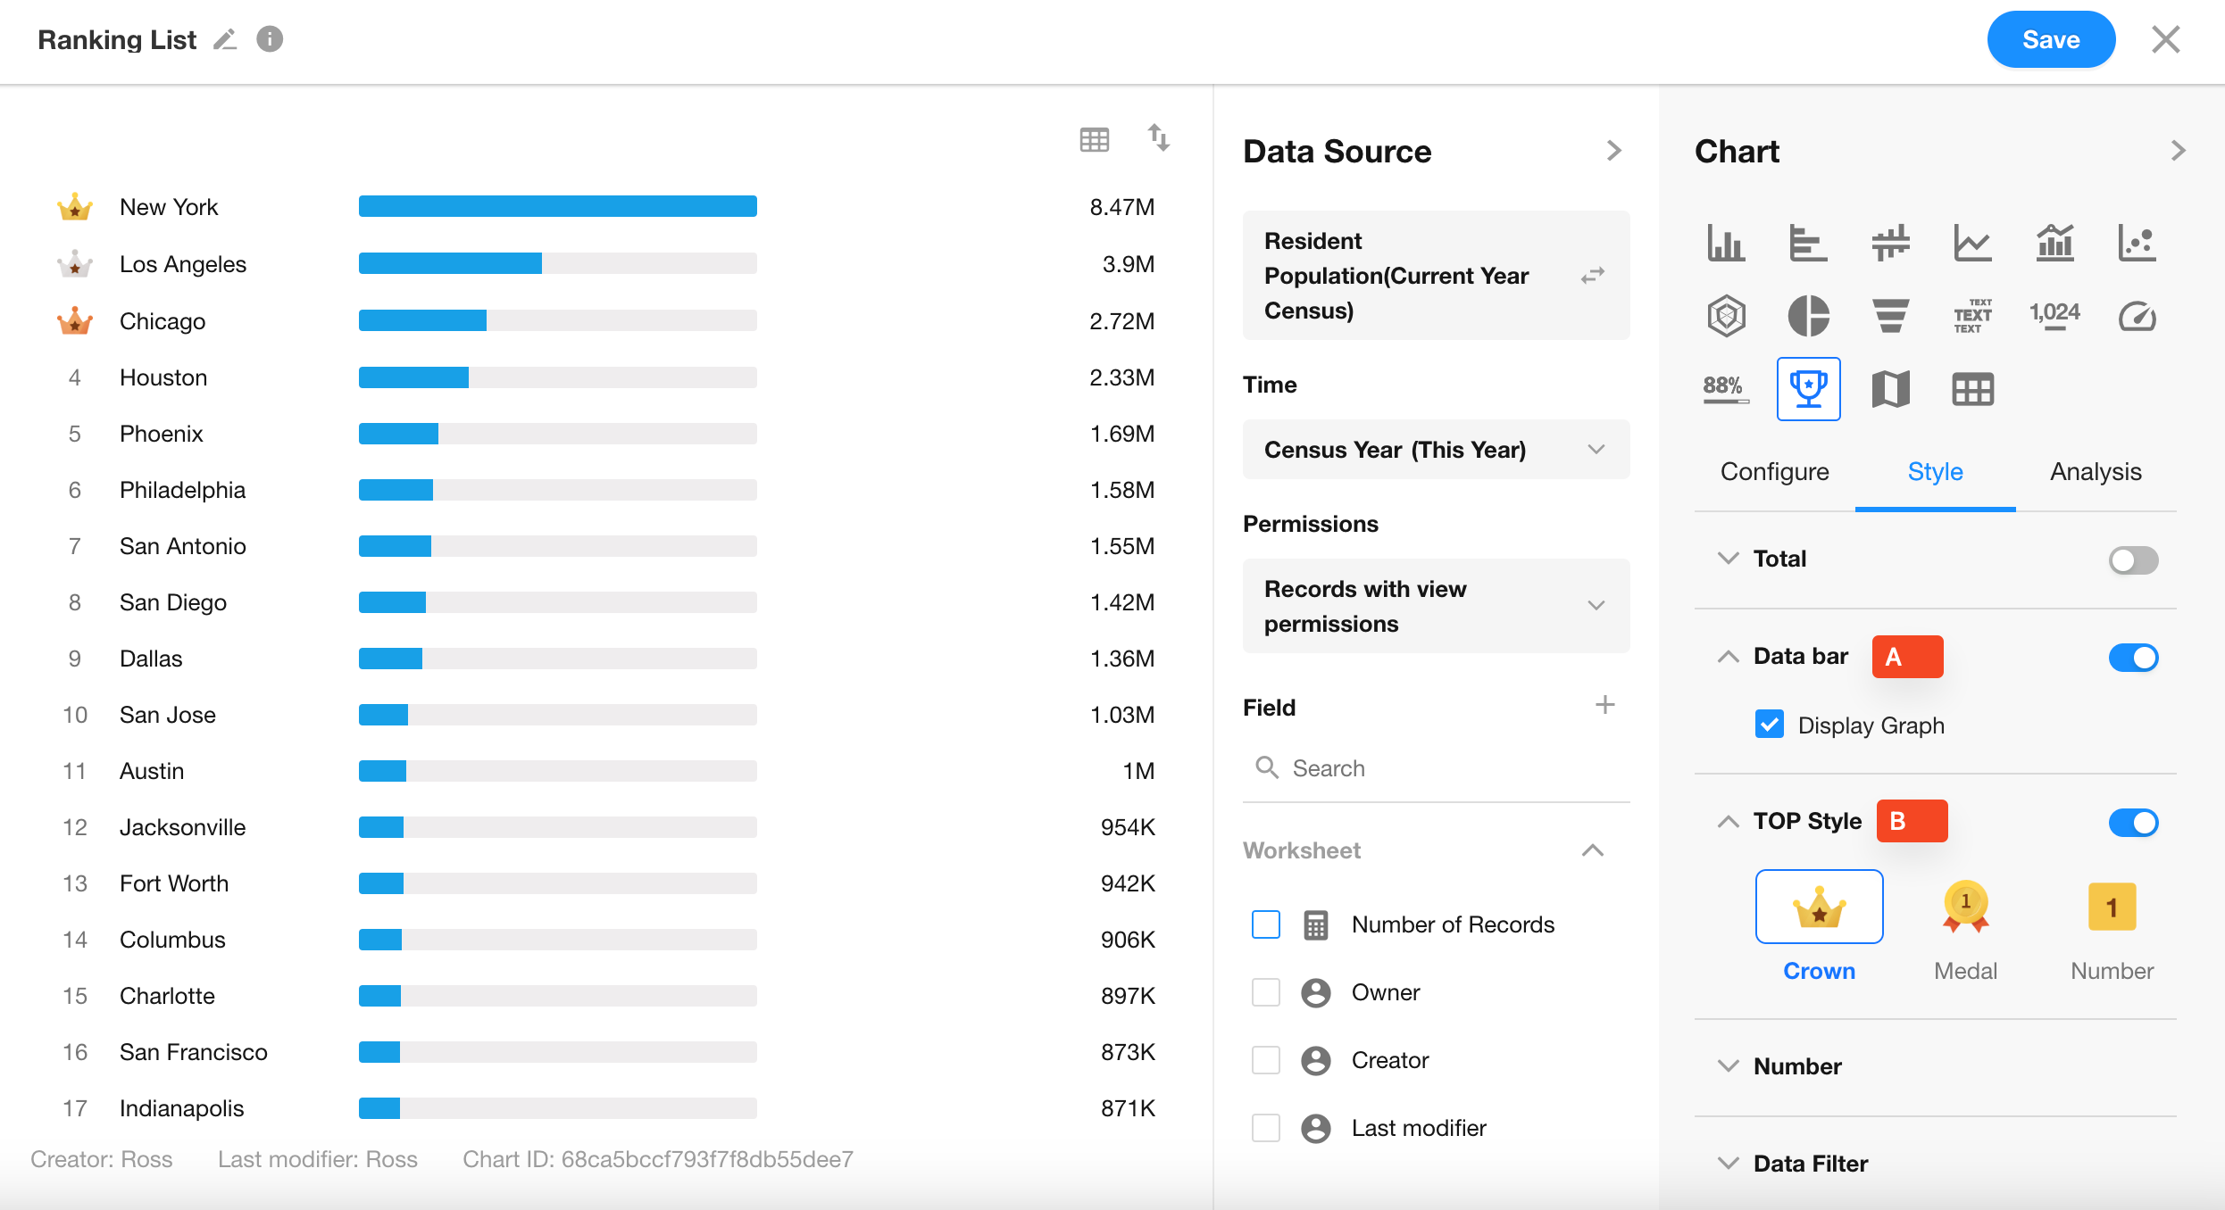
Task: Select the pie chart type icon
Action: click(1808, 316)
